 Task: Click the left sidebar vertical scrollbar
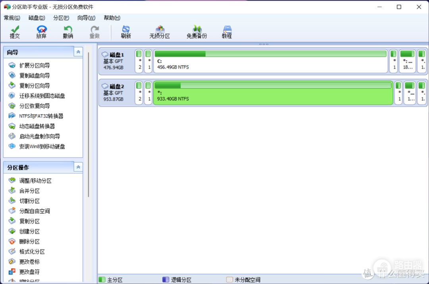(x=88, y=124)
